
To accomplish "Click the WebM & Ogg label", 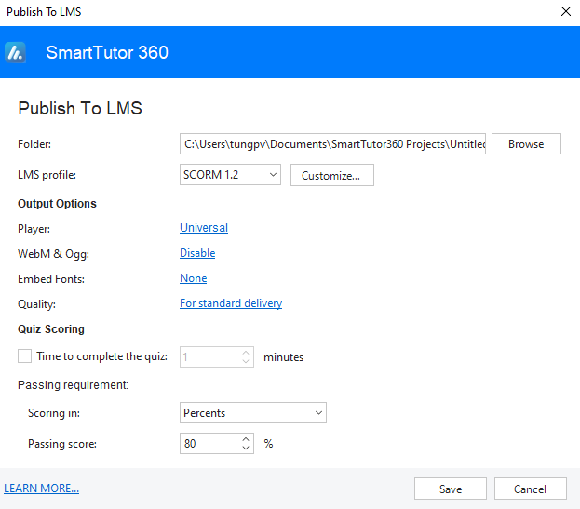I will [x=53, y=254].
